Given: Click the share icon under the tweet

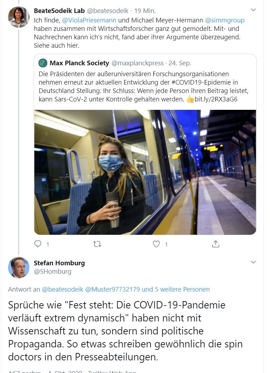Looking at the screenshot, I should coord(216,244).
